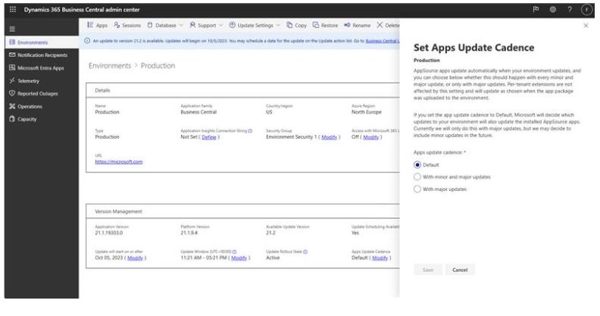This screenshot has height=316, width=600.
Task: Click Modify next to Environment Security 1
Action: click(328, 136)
